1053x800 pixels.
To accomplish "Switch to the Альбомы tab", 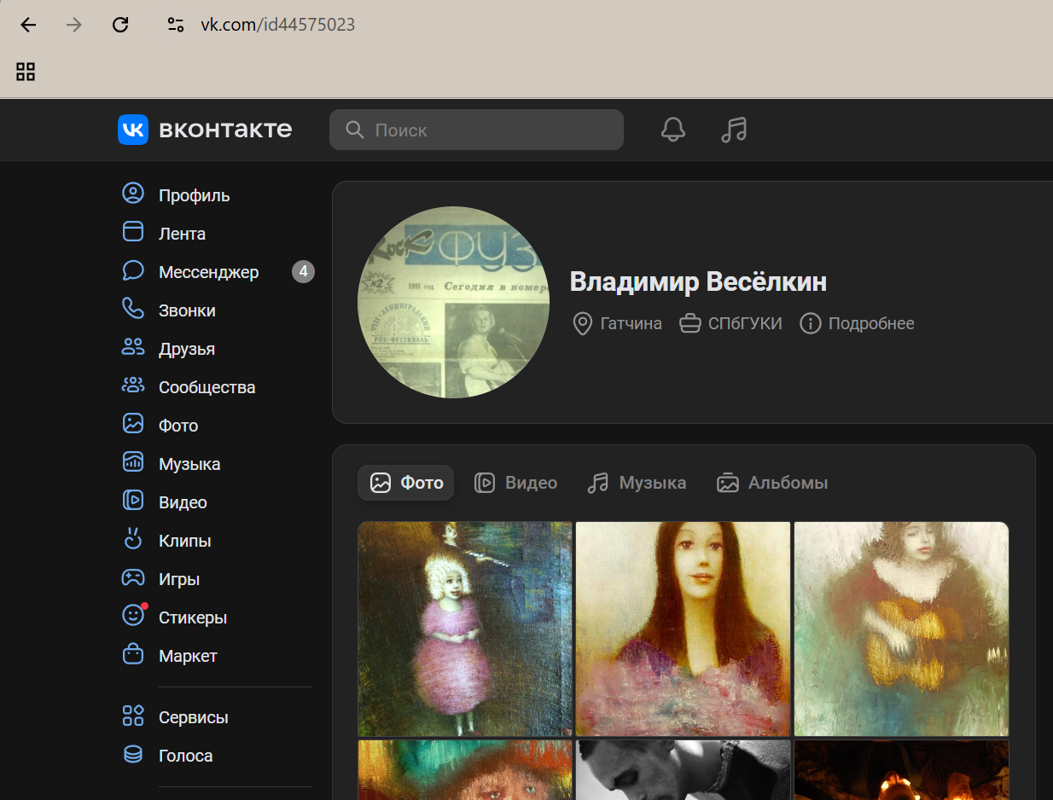I will tap(773, 483).
